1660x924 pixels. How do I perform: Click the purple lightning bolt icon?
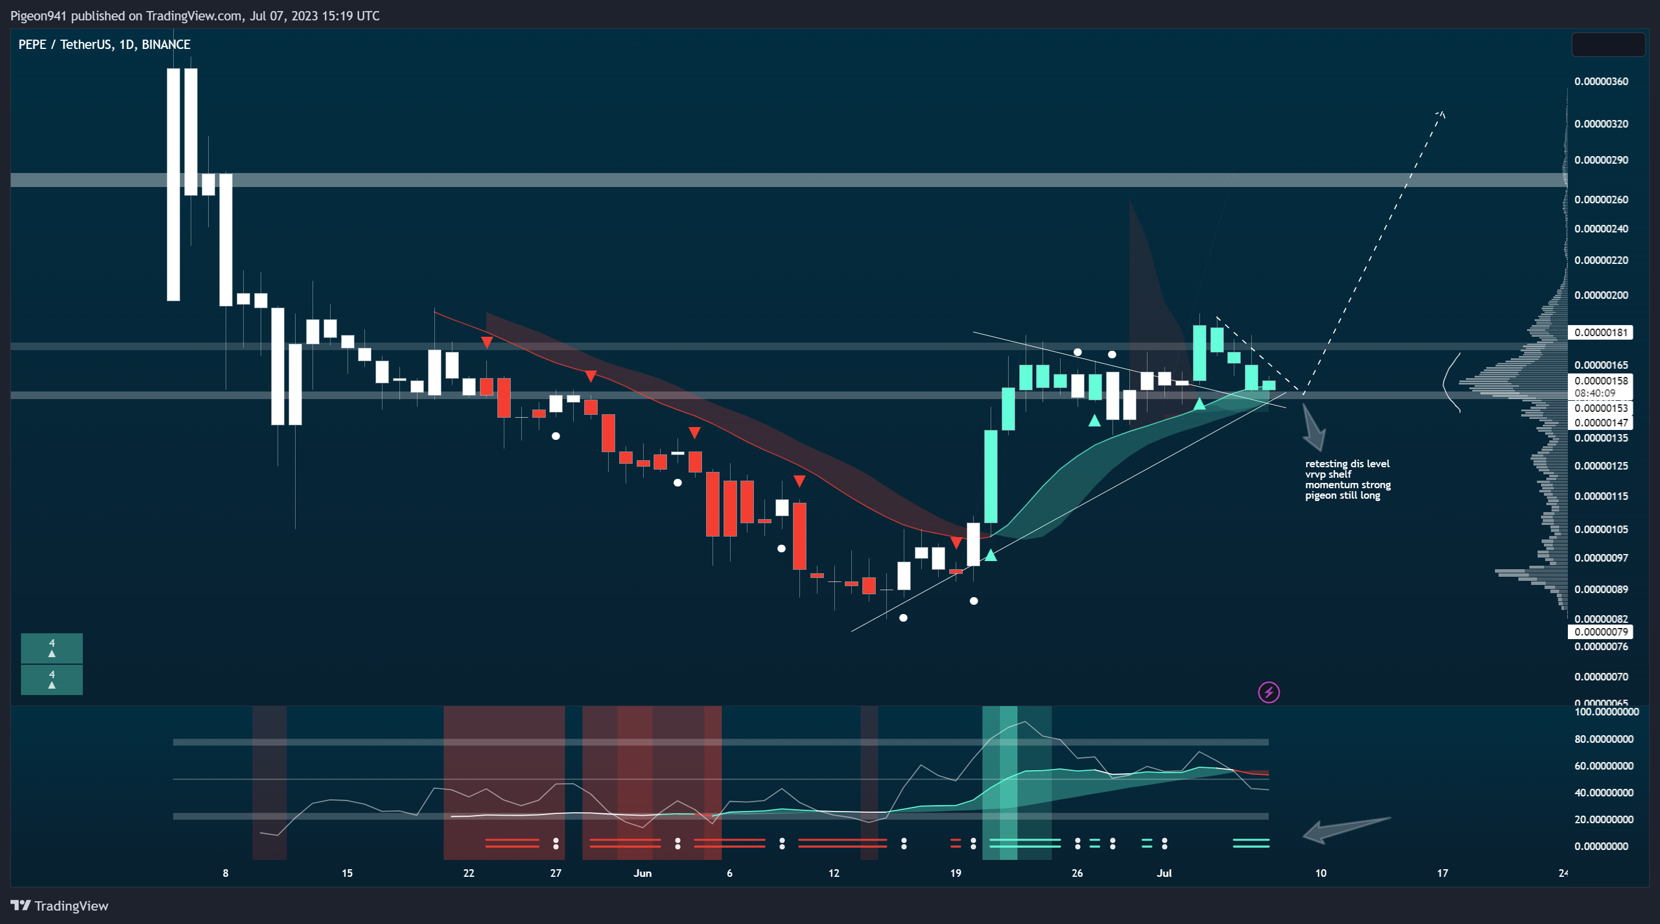pyautogui.click(x=1269, y=692)
